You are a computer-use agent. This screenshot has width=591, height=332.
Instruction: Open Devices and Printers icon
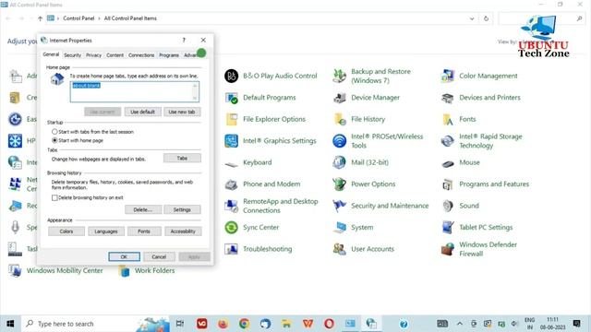pyautogui.click(x=448, y=98)
